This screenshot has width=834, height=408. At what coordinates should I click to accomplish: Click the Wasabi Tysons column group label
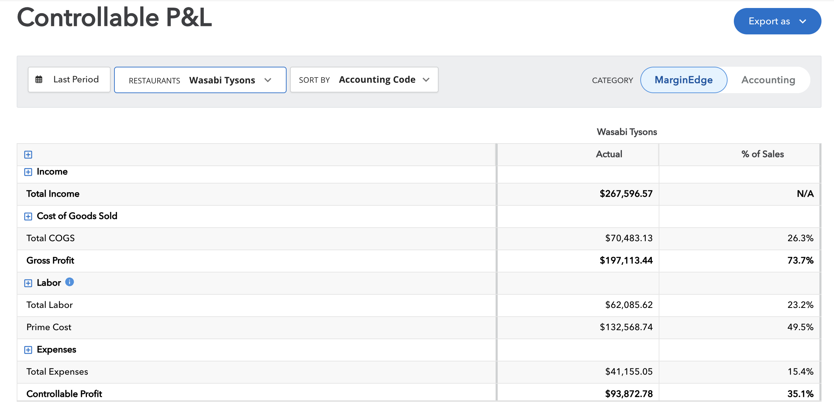pyautogui.click(x=627, y=132)
